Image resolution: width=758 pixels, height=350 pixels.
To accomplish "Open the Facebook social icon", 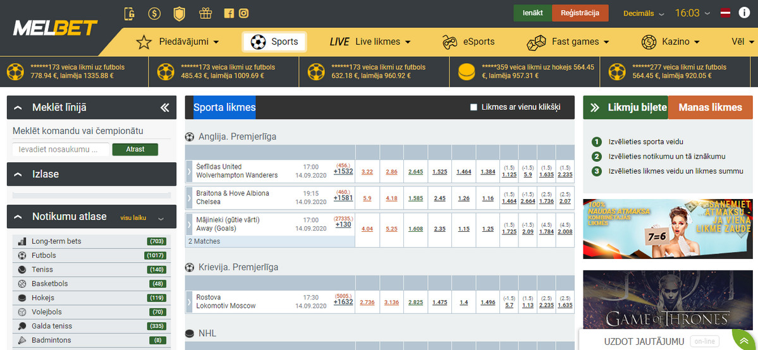I will pos(229,13).
